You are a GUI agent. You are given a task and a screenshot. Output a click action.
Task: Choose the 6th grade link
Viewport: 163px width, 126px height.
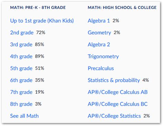21,80
